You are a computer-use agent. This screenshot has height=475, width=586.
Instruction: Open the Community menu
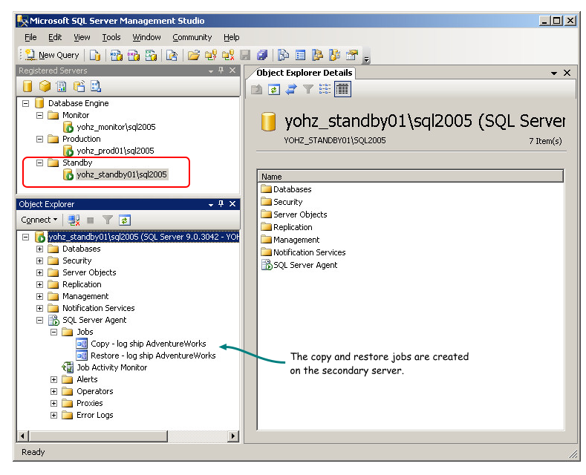[192, 37]
